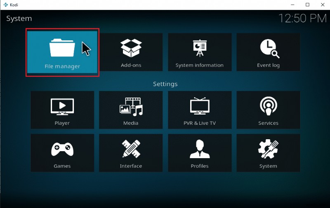Open the Add-ons box icon

click(131, 48)
